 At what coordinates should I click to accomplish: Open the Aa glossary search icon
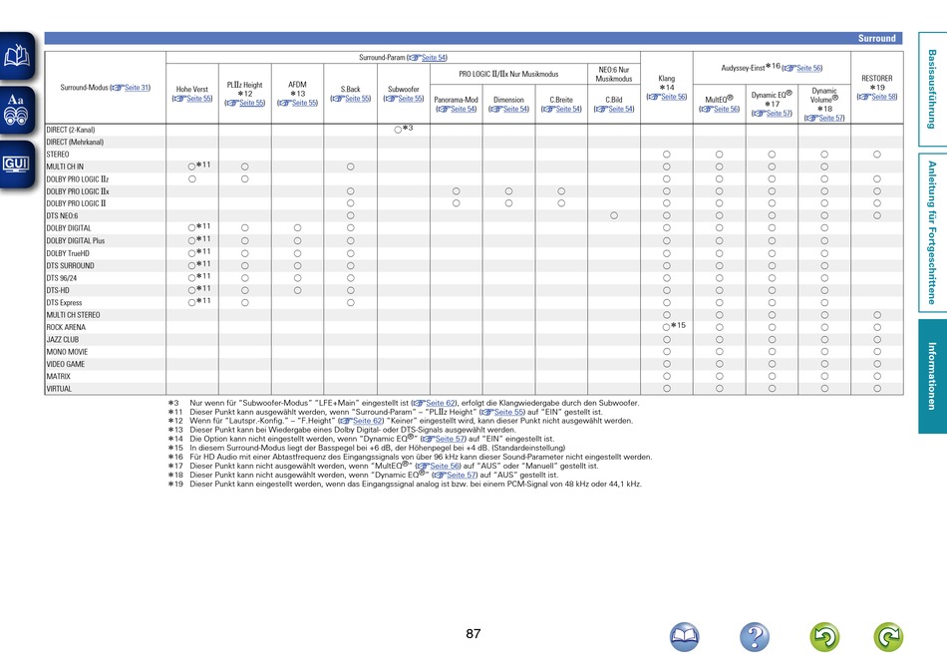(x=17, y=110)
